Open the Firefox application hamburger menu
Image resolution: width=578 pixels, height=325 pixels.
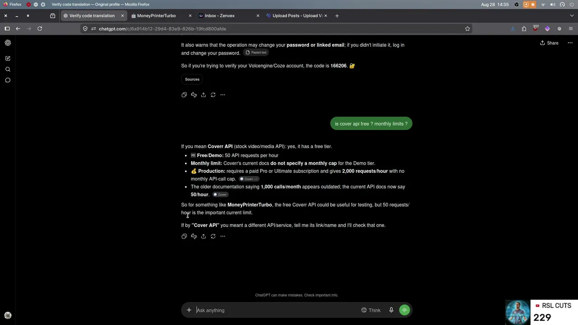tap(571, 29)
